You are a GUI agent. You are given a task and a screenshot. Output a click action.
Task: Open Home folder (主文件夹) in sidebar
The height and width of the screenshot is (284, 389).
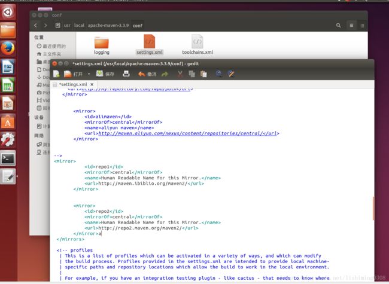point(49,54)
